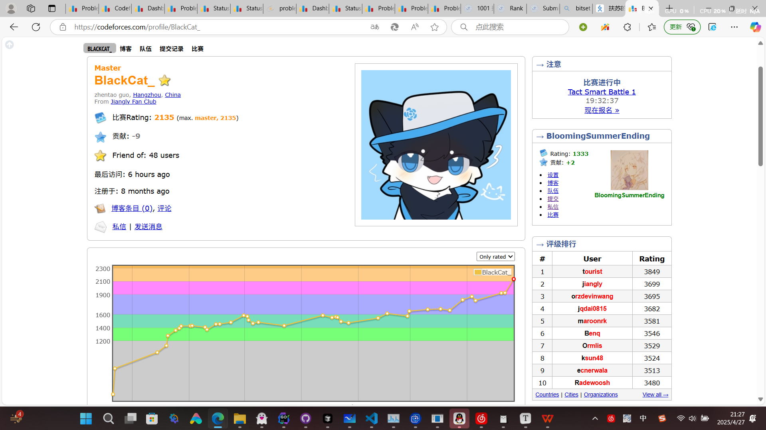766x430 pixels.
Task: Open Windows taskbar search
Action: tap(108, 418)
